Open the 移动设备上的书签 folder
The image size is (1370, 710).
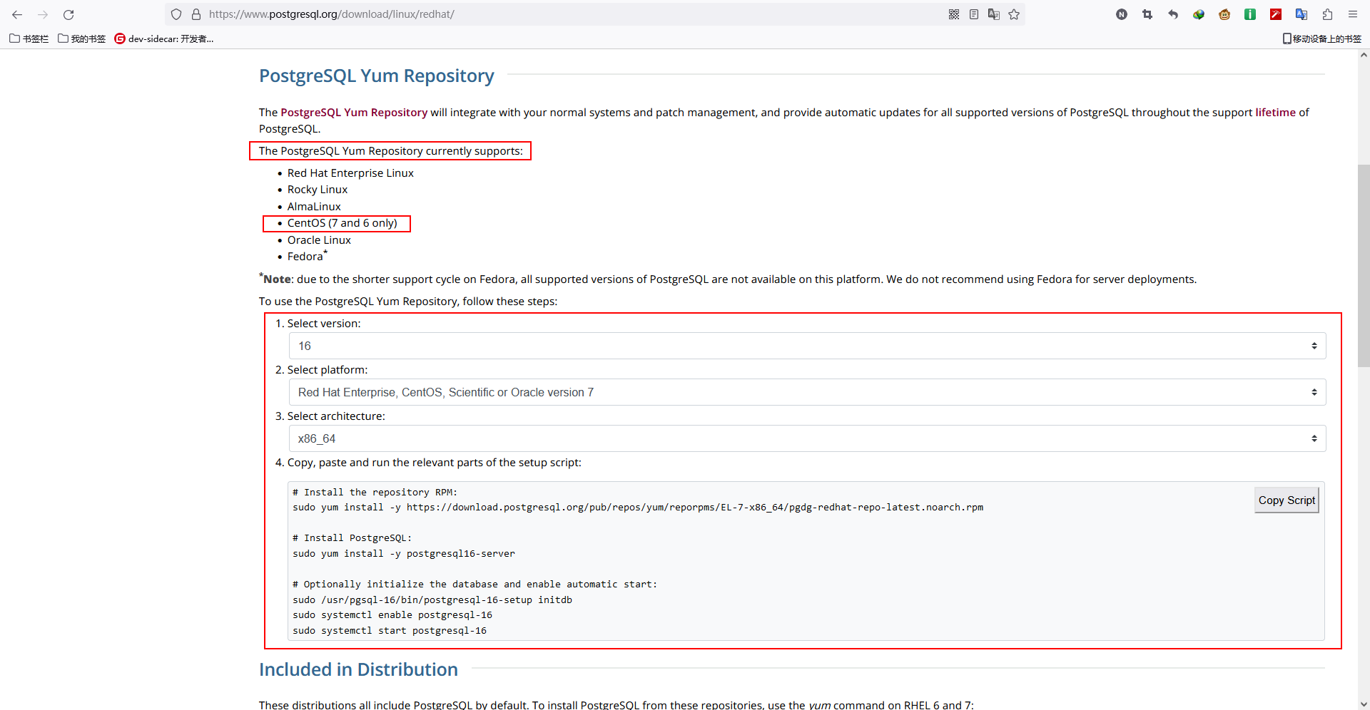tap(1321, 38)
